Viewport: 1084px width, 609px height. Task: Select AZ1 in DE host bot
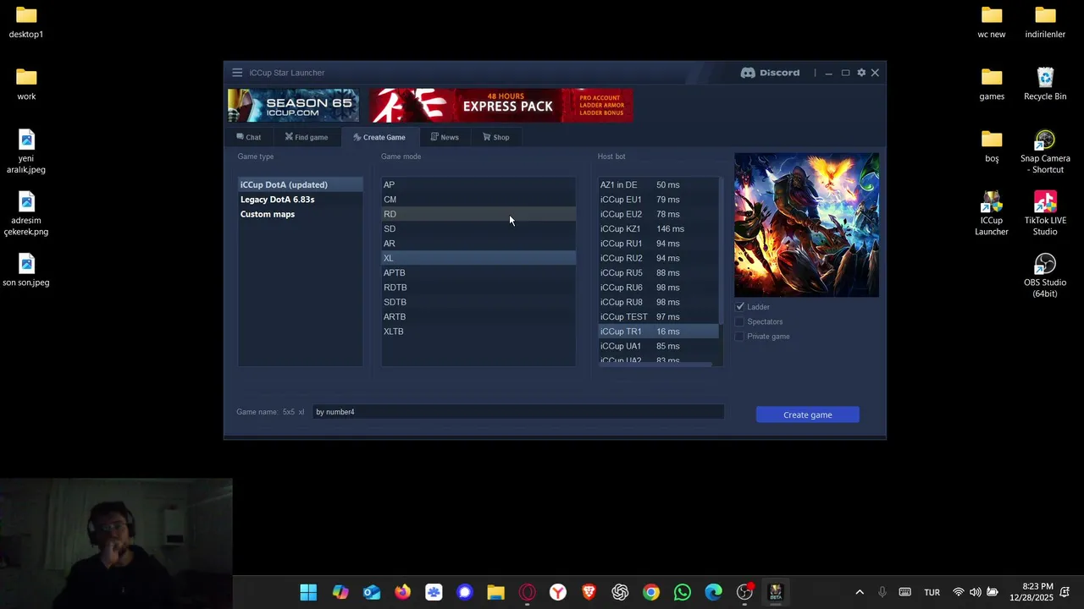(x=658, y=184)
